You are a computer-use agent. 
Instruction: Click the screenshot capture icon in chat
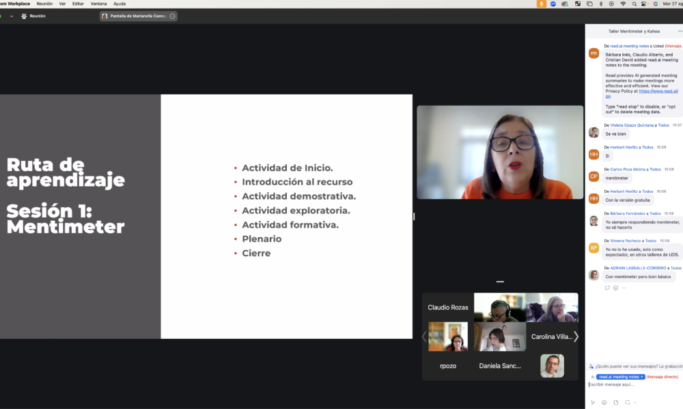click(627, 402)
